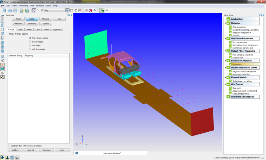
Task: Click the red grid selection toolbar icon
Action: (x=80, y=10)
